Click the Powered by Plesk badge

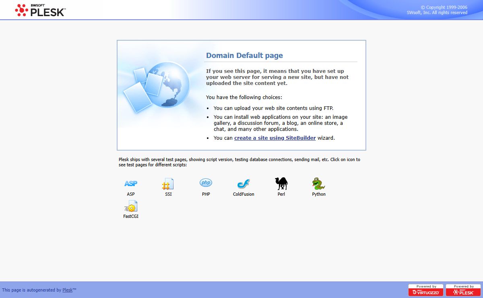tap(464, 290)
